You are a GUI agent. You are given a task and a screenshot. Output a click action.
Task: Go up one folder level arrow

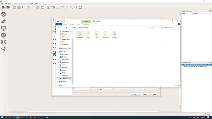[66, 28]
